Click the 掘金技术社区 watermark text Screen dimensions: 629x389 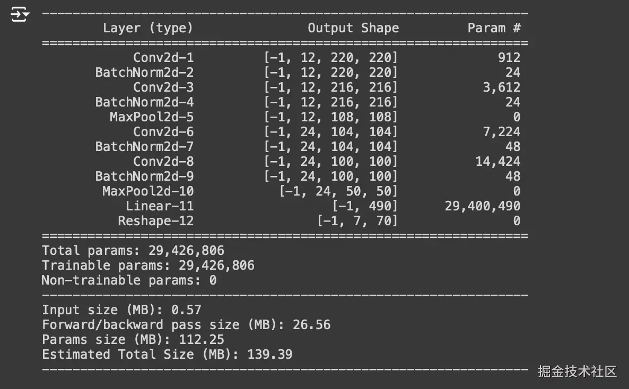point(577,372)
